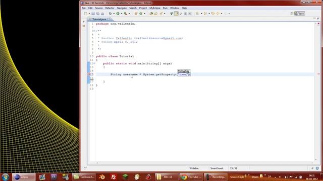Click the green Run button
The width and height of the screenshot is (323, 181).
(x=118, y=14)
